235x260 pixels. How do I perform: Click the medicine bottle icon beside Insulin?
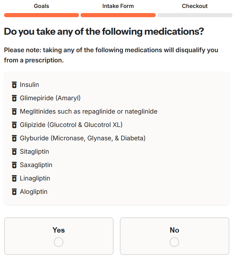[14, 85]
